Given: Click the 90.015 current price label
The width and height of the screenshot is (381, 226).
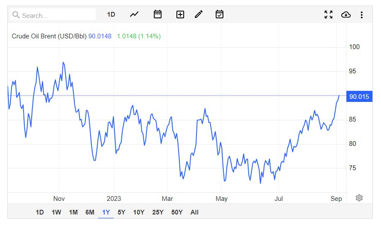Looking at the screenshot, I should 359,96.
